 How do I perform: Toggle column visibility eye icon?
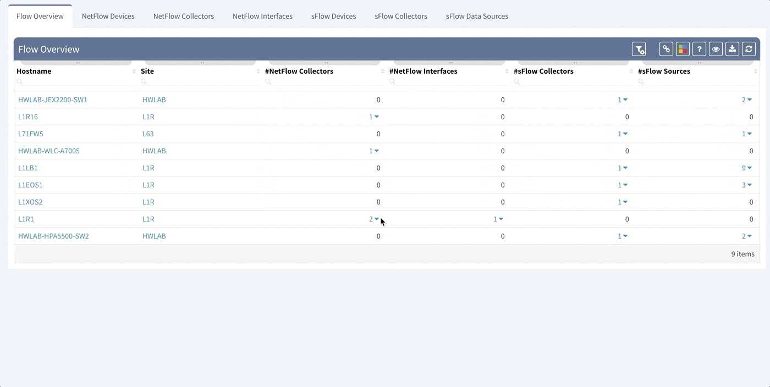point(716,49)
